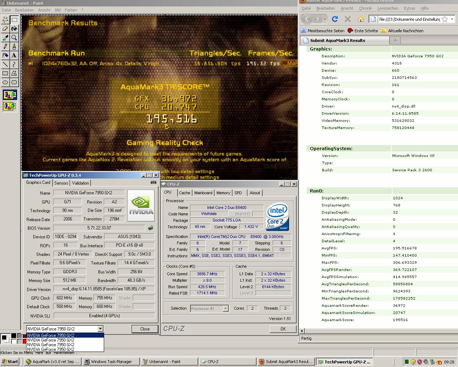458x367 pixels.
Task: Select the Pick Color eyedropper tool
Action: pos(5,38)
